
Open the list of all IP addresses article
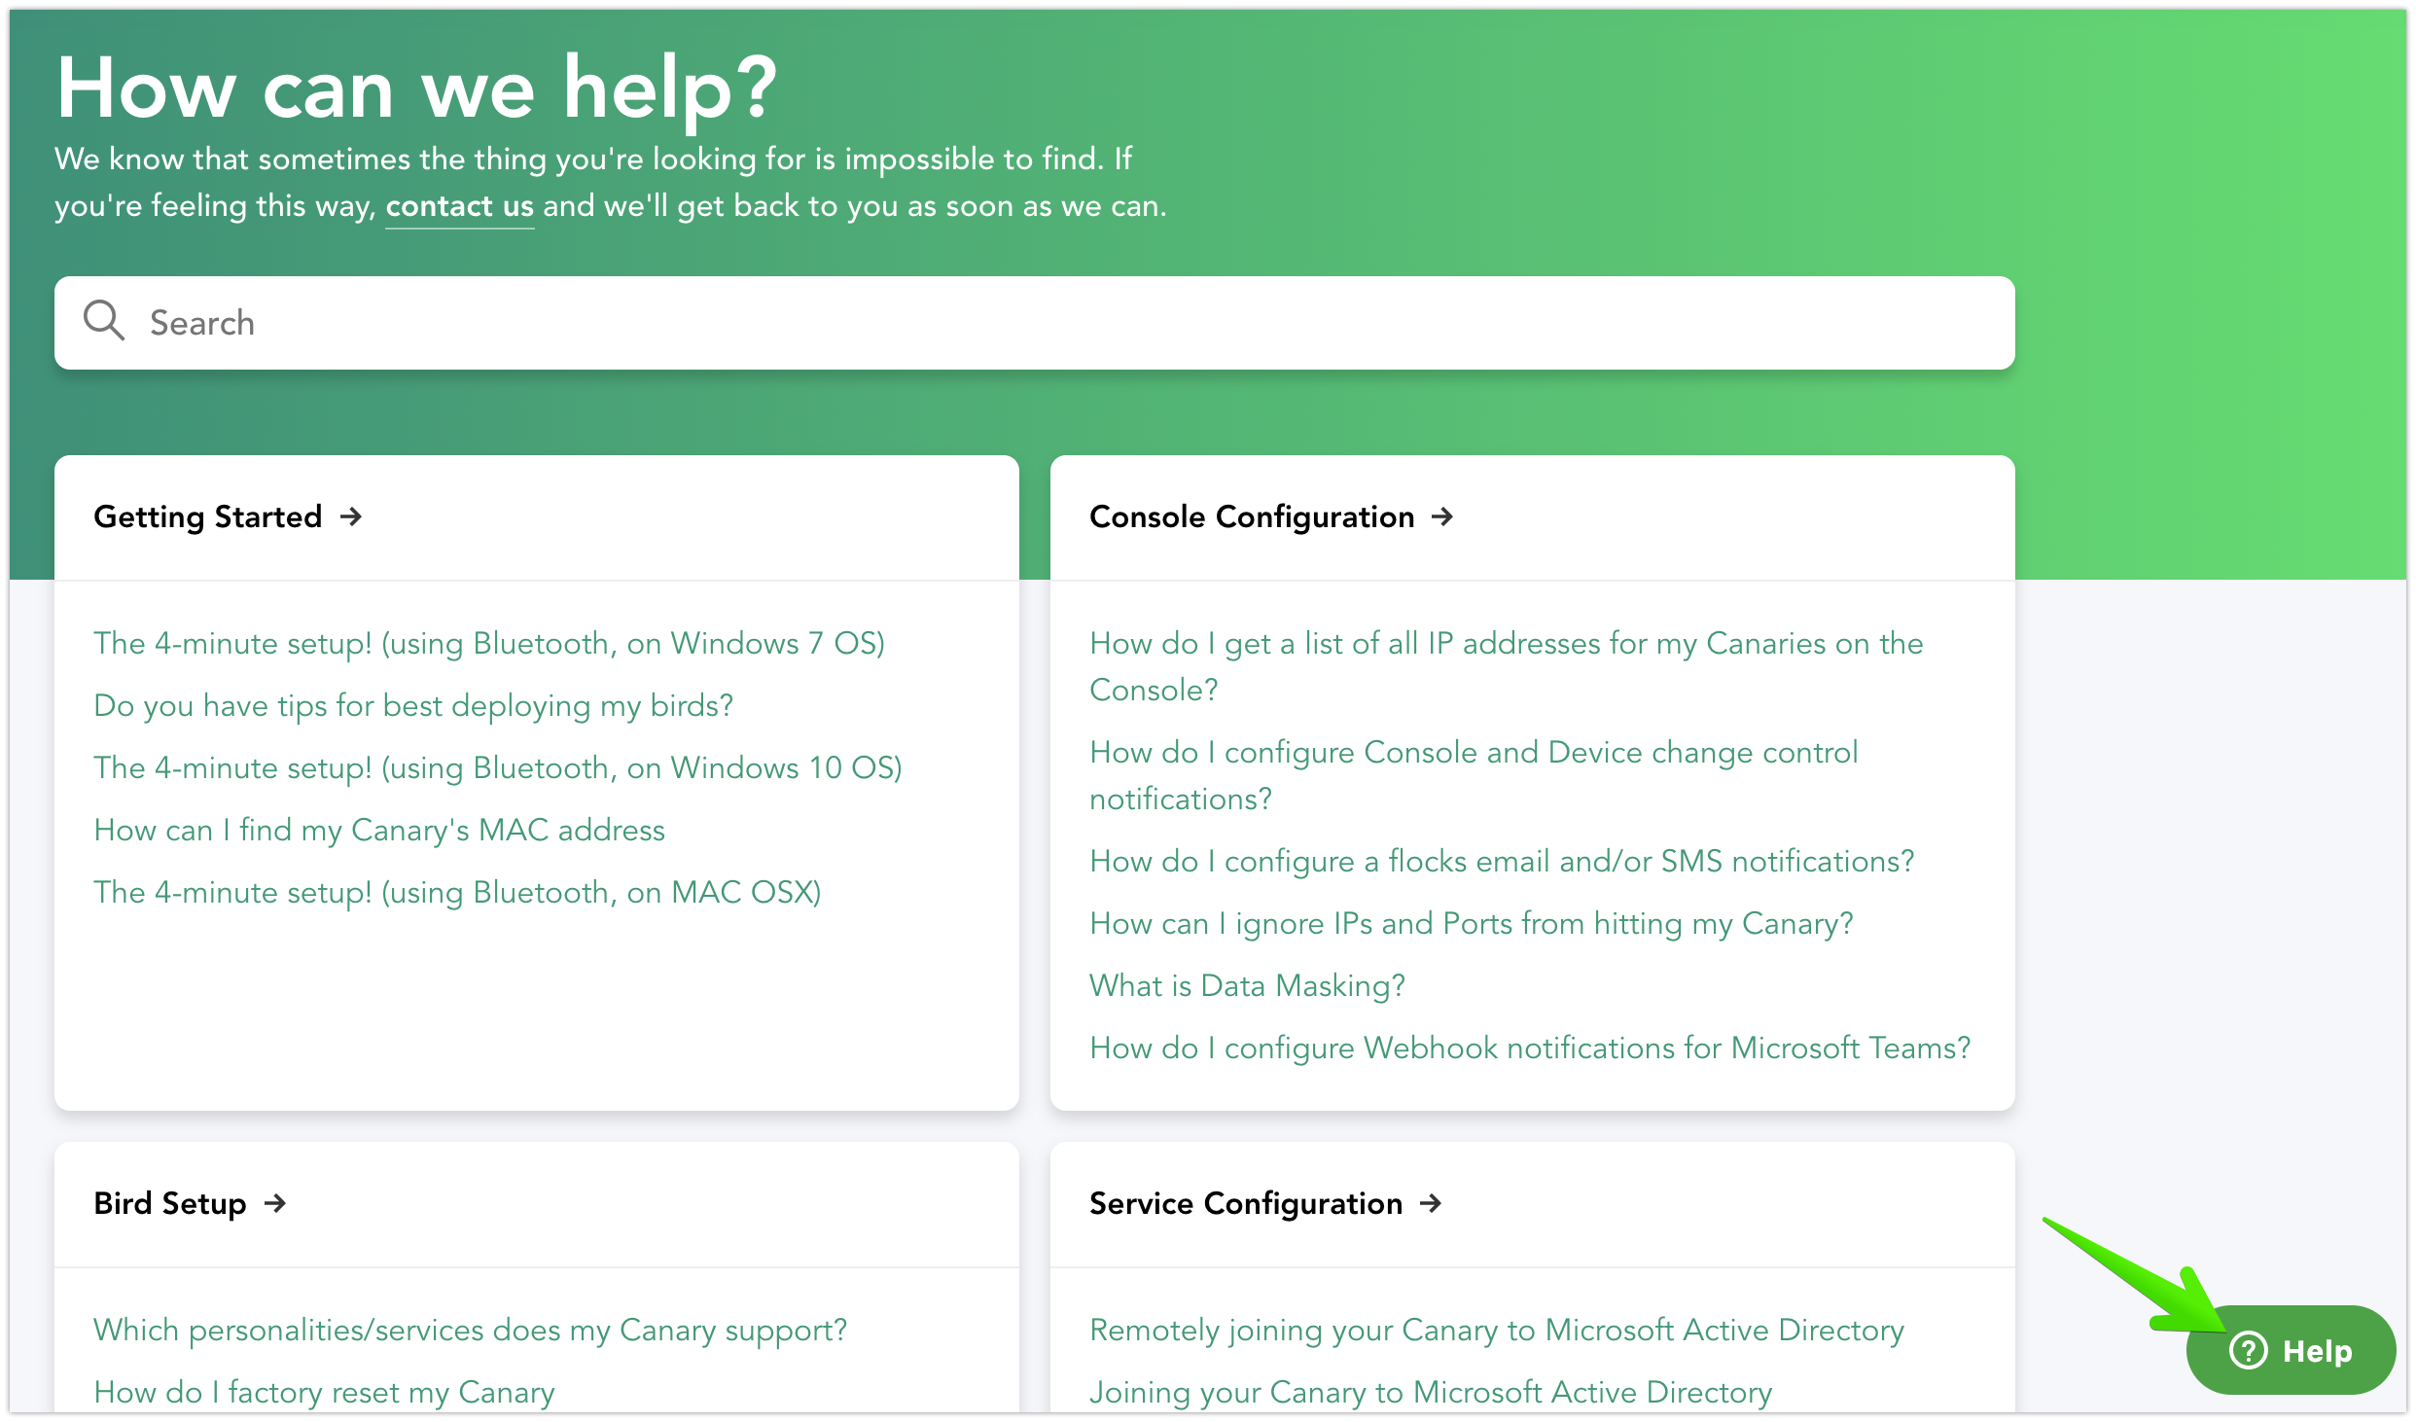pos(1507,666)
